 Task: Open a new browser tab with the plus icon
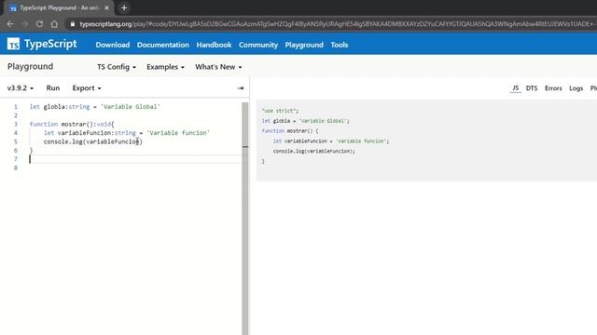(x=124, y=7)
